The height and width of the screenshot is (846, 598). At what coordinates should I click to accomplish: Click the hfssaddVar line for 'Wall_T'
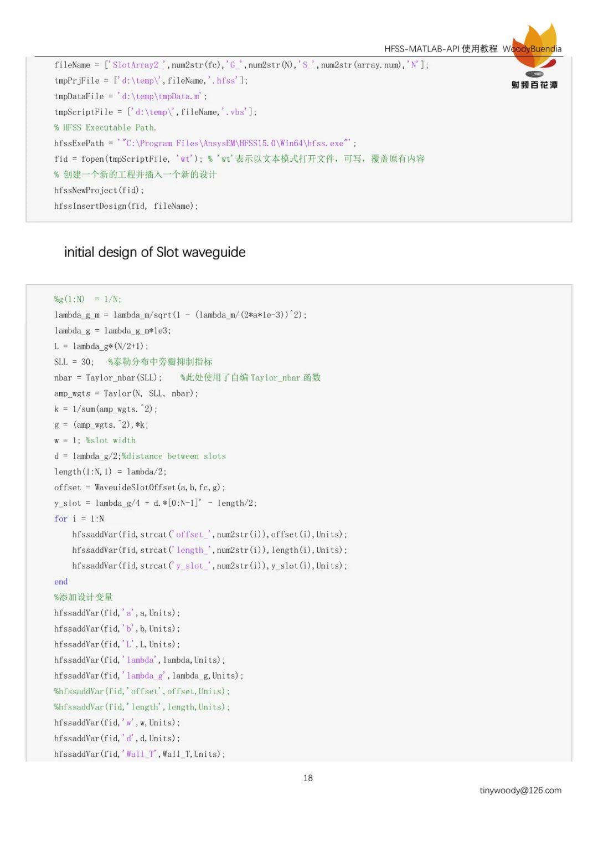[x=140, y=754]
